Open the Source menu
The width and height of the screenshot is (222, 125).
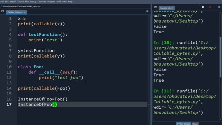click(20, 2)
